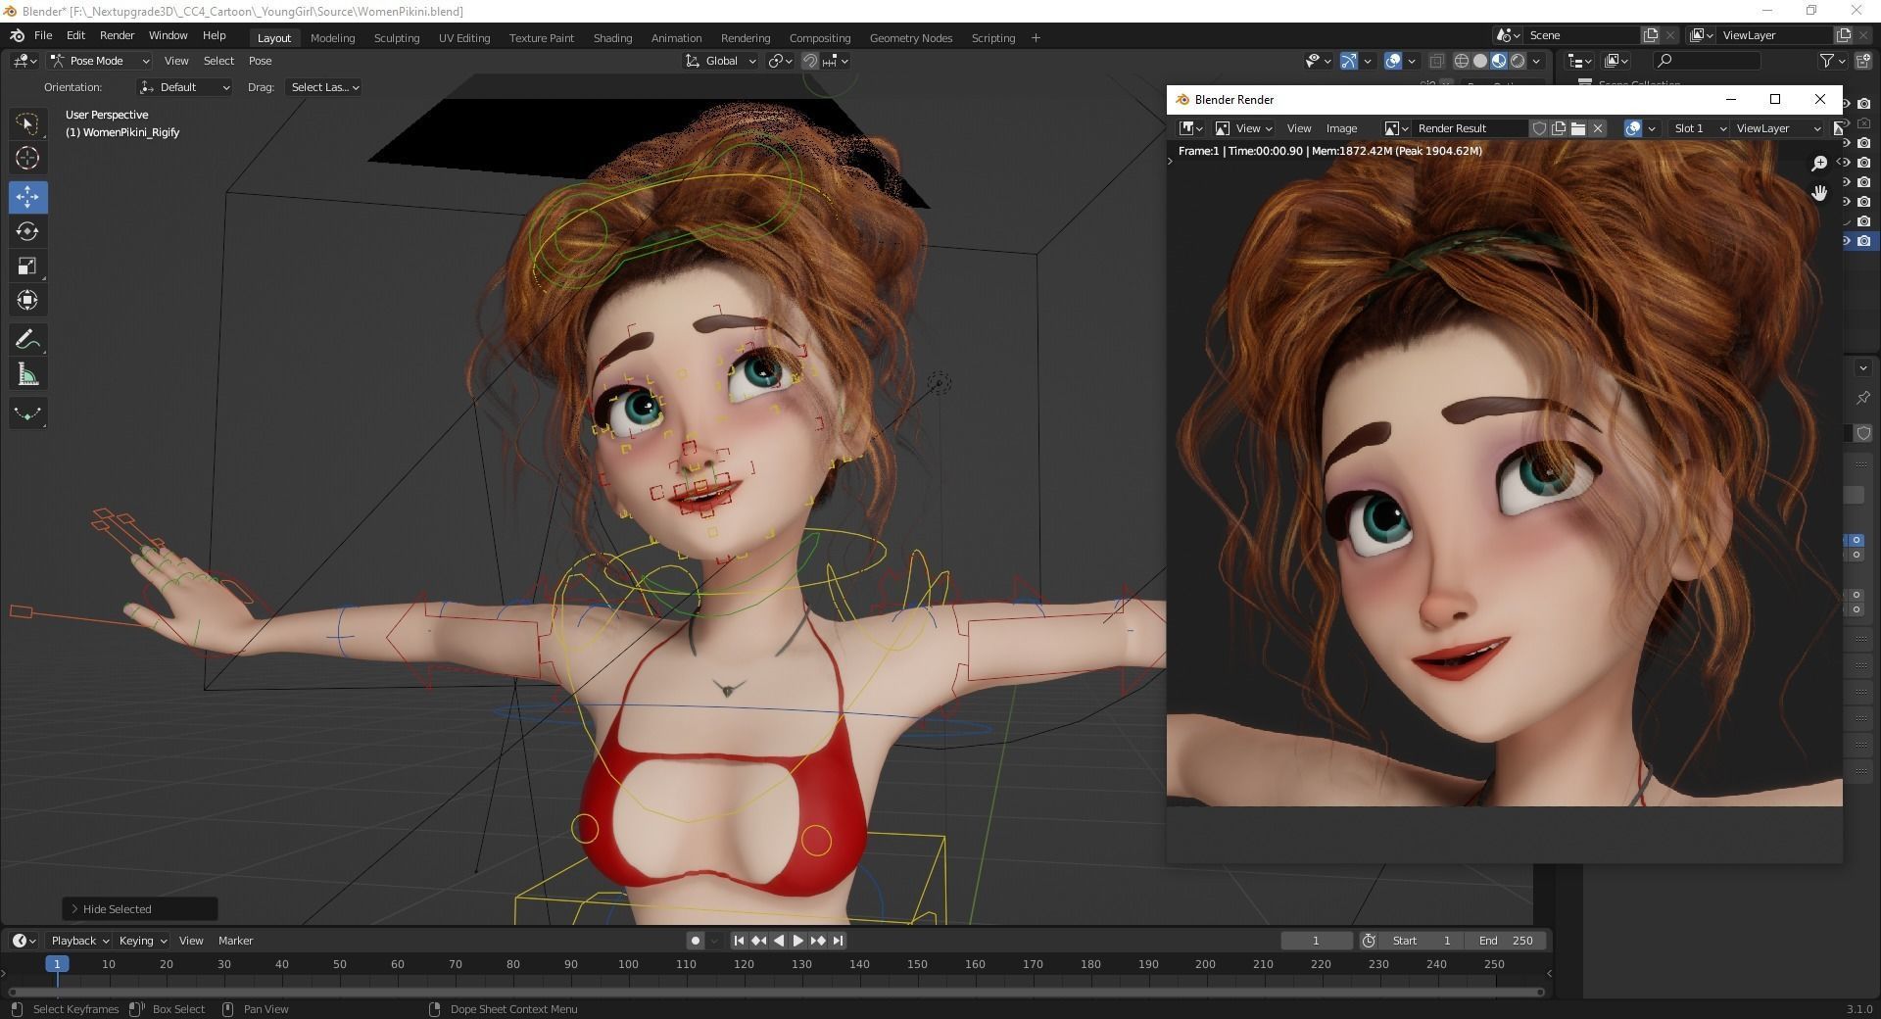The image size is (1881, 1019).
Task: Switch to the Sculpting workspace tab
Action: tap(397, 38)
